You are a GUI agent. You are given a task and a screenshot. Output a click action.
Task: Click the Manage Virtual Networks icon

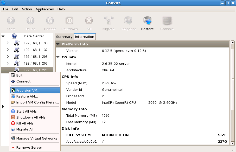pos(13,138)
